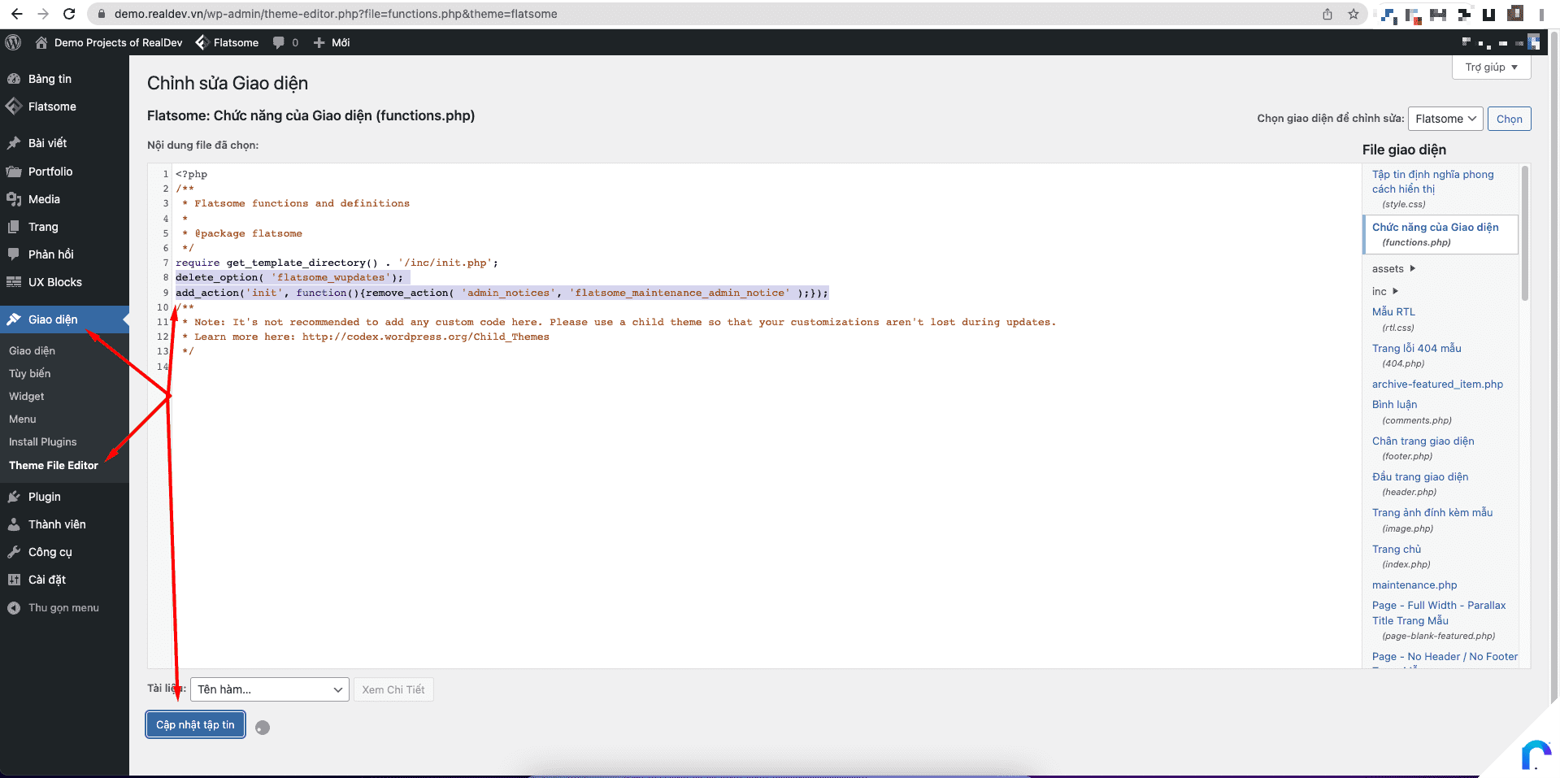Expand the assets folder
This screenshot has width=1560, height=778.
1394,269
